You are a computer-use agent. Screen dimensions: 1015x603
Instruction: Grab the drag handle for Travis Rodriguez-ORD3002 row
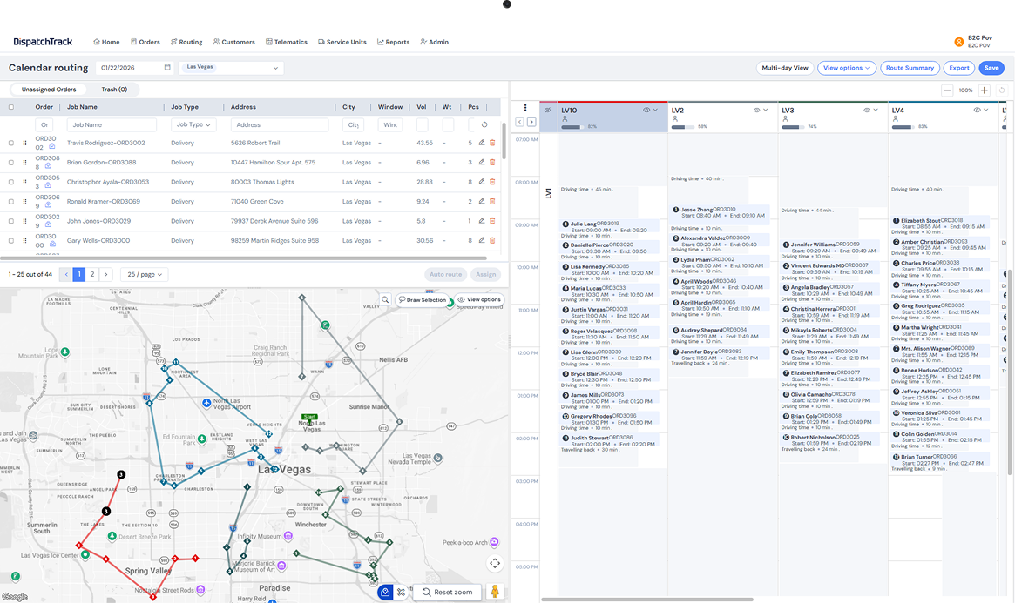tap(24, 143)
